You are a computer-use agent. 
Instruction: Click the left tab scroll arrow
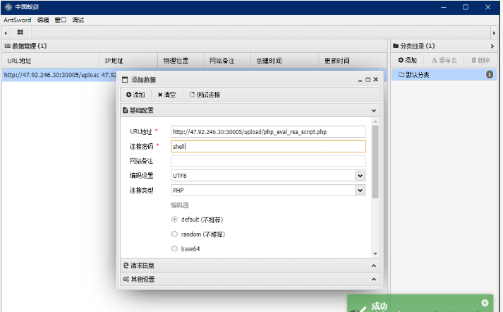pyautogui.click(x=6, y=32)
